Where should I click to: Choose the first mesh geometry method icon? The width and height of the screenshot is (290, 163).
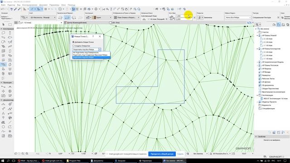60,18
